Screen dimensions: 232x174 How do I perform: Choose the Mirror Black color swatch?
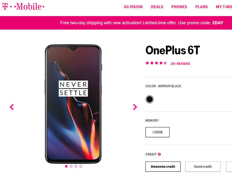pyautogui.click(x=150, y=99)
